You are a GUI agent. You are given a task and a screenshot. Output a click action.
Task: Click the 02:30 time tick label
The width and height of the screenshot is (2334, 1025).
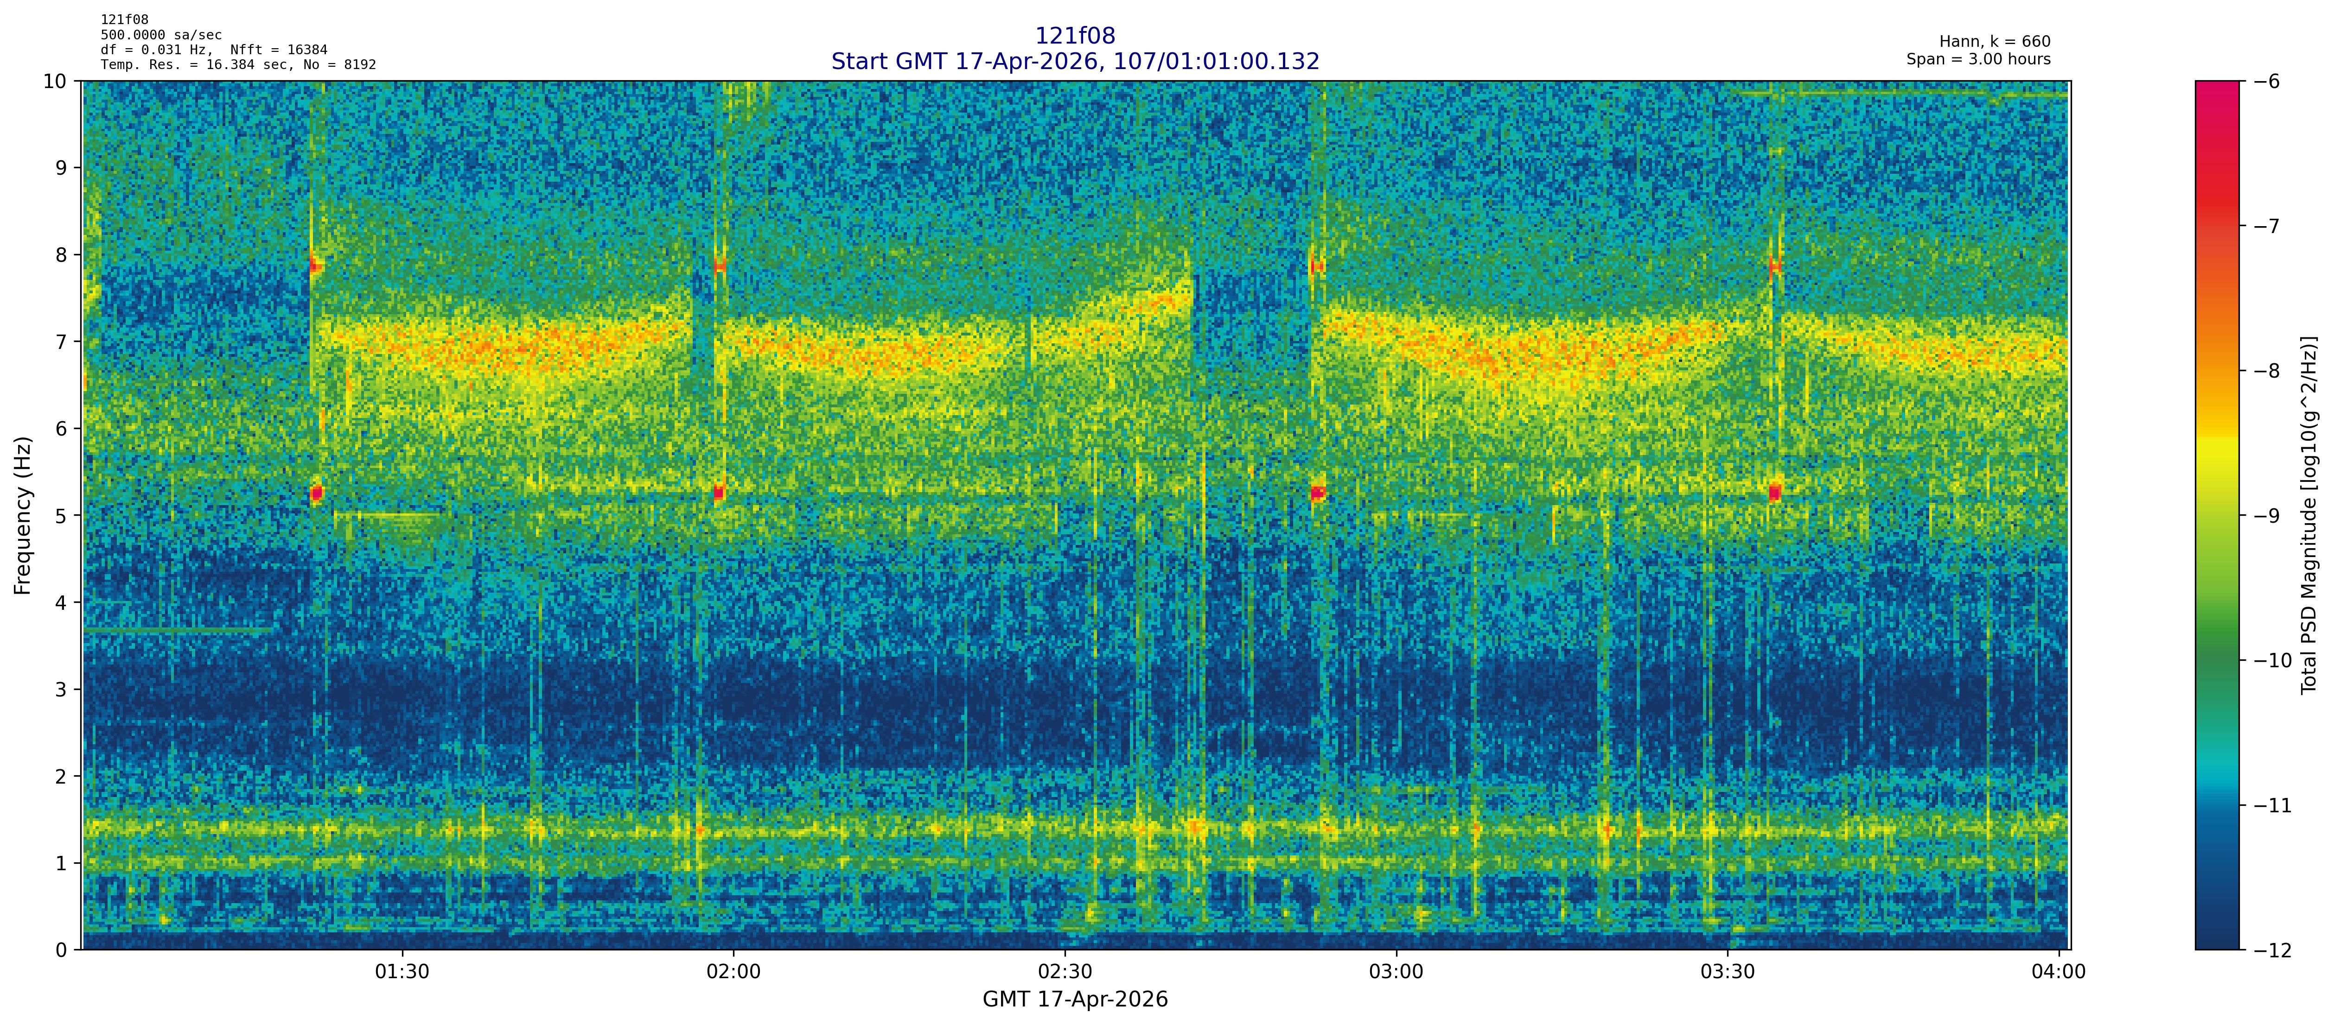(1065, 973)
